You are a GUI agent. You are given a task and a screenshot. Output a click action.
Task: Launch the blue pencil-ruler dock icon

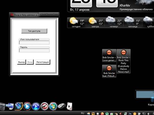[19, 106]
